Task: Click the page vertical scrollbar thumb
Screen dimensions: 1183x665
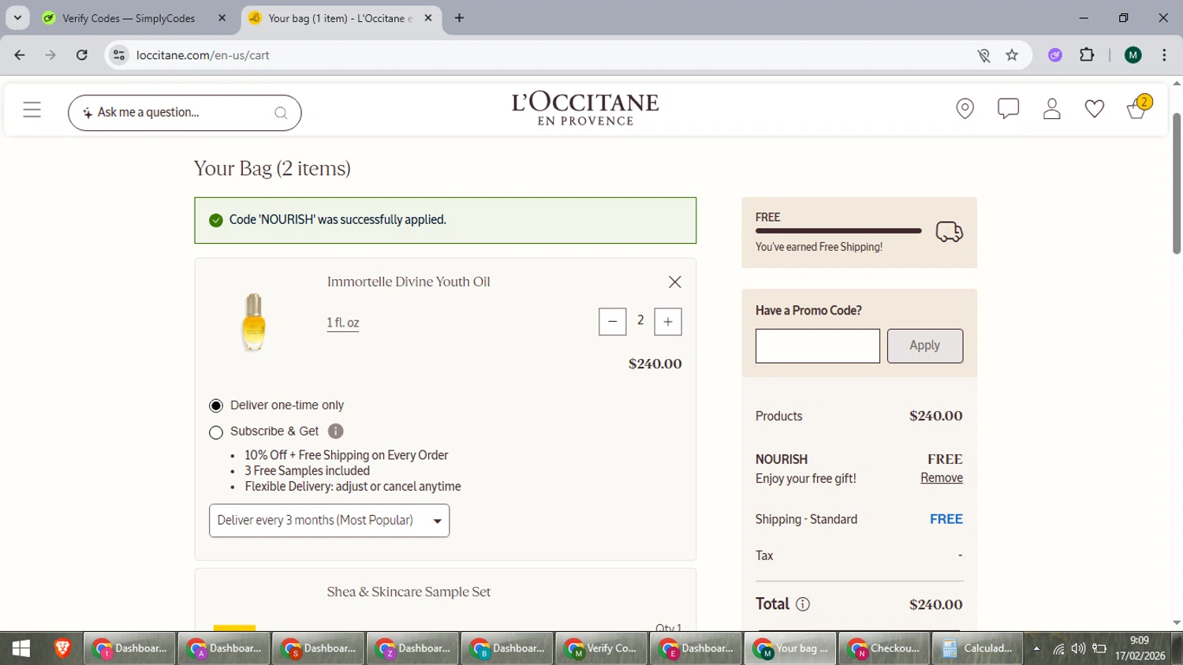Action: (1177, 183)
